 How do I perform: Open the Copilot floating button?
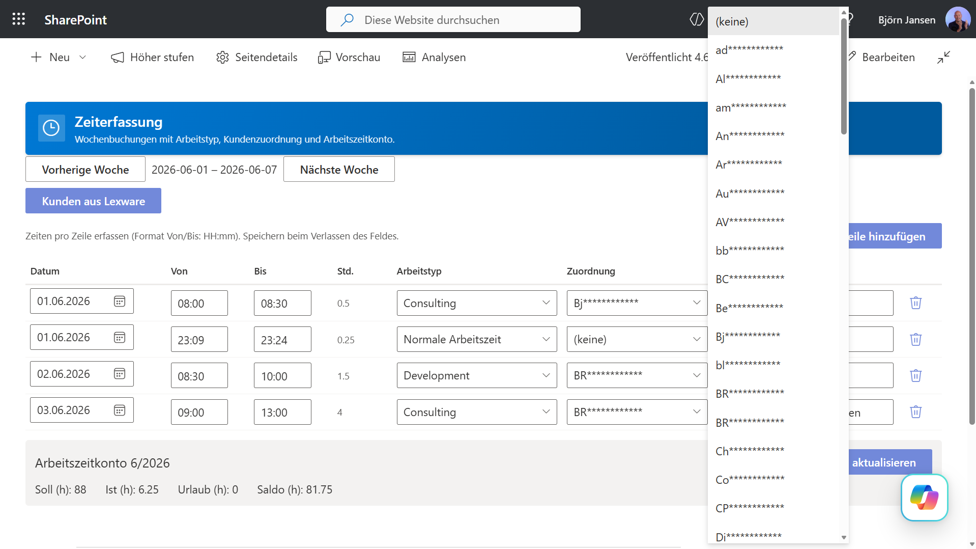pos(924,498)
